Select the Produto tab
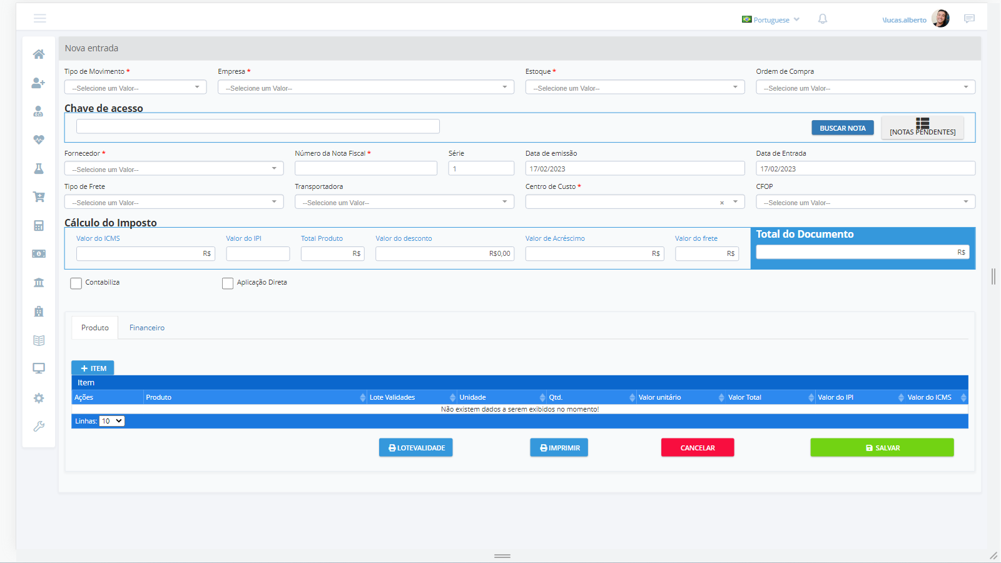This screenshot has height=563, width=1001. click(x=95, y=328)
